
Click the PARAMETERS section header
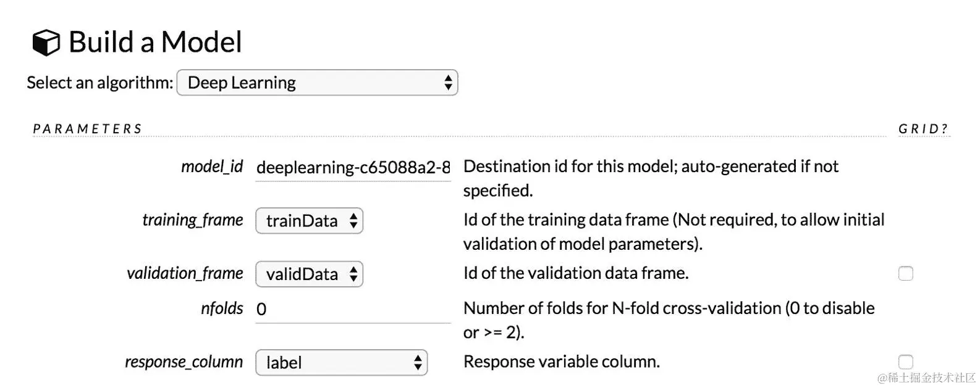pyautogui.click(x=87, y=129)
